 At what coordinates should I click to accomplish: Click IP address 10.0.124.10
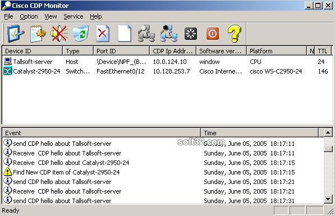[x=169, y=62]
